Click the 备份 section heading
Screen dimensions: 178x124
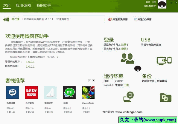coord(147,76)
